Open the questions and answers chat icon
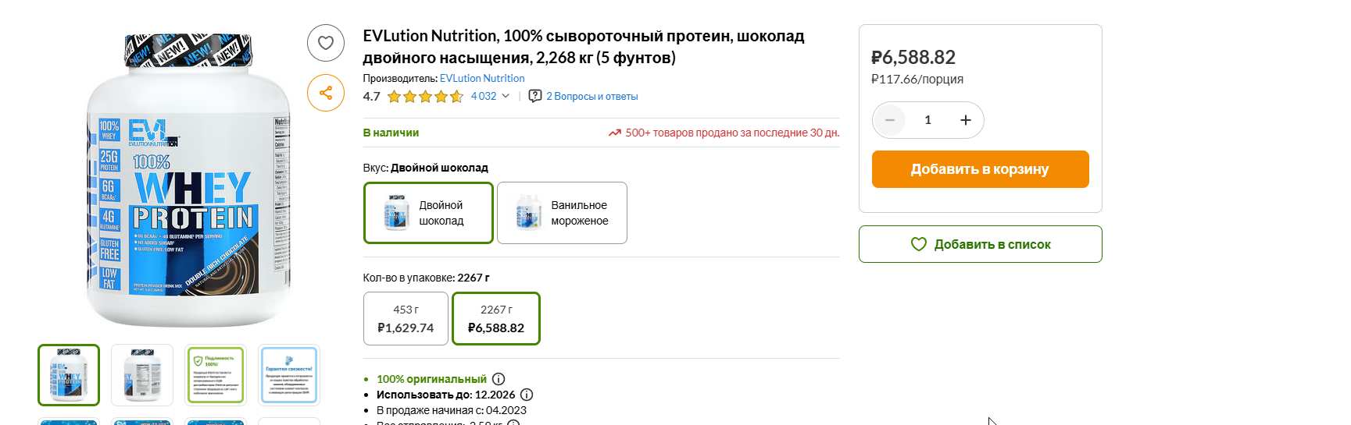This screenshot has width=1351, height=425. pyautogui.click(x=535, y=96)
